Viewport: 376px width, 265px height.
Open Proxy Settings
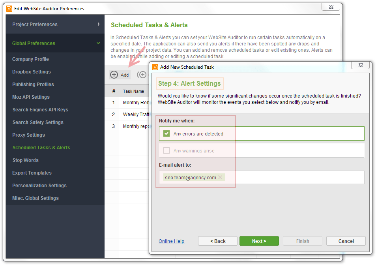point(28,135)
